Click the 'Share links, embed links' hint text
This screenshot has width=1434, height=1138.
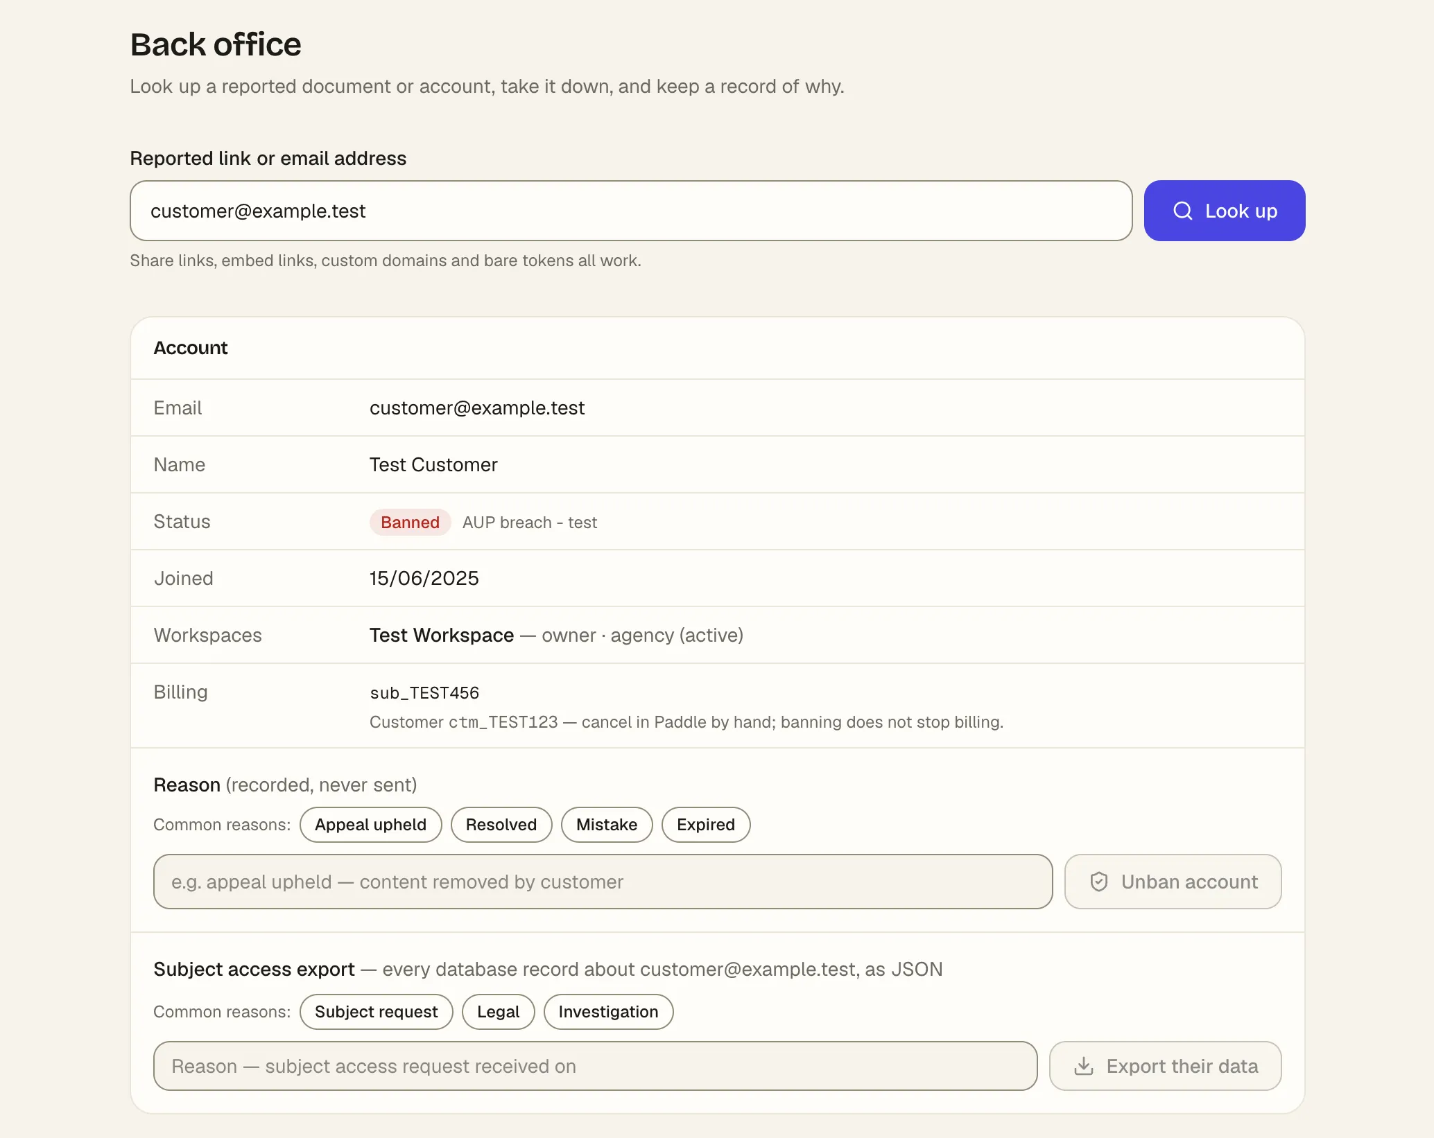(x=386, y=261)
